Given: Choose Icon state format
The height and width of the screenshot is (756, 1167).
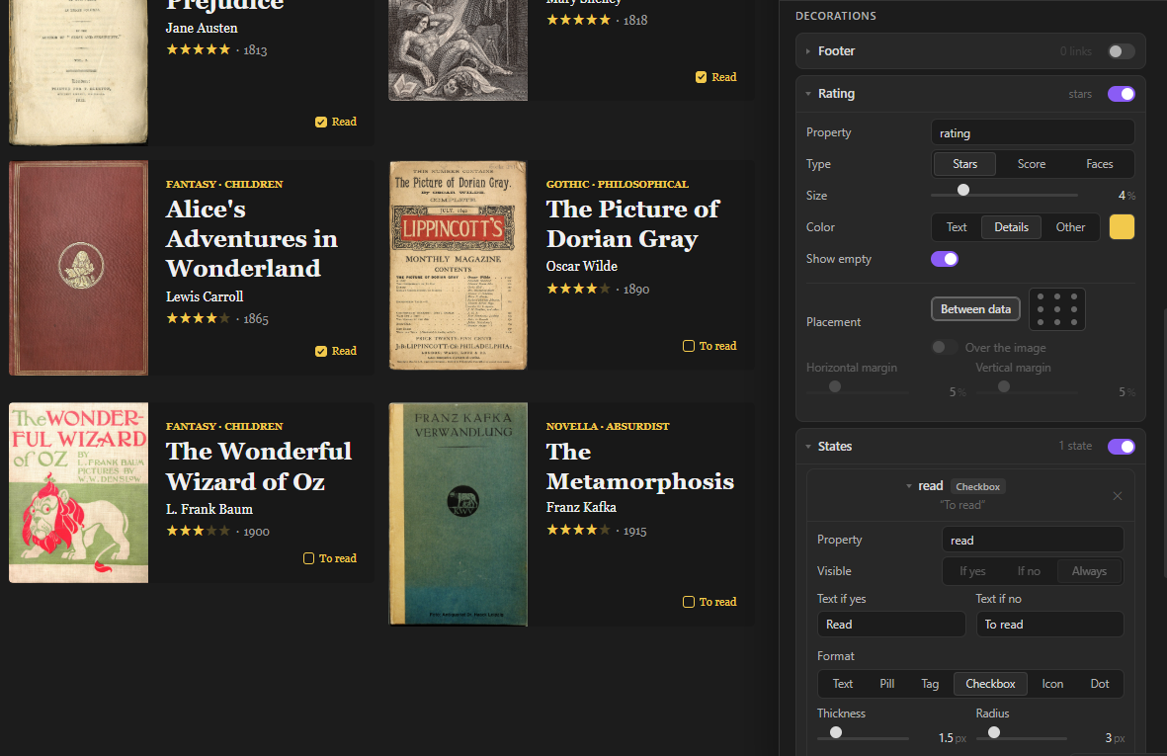Looking at the screenshot, I should click(x=1052, y=684).
